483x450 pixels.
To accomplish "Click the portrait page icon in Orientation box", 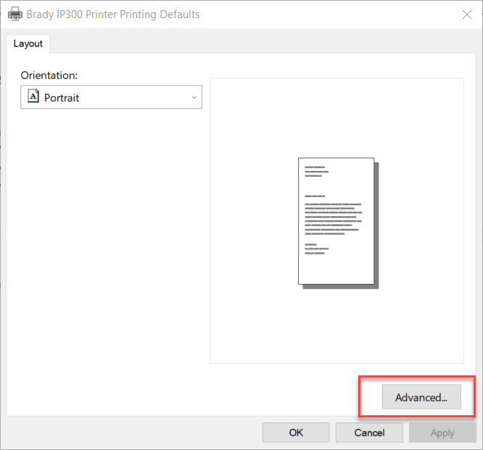I will pyautogui.click(x=33, y=97).
